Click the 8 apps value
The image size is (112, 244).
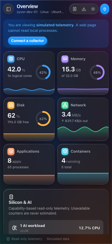(x=14, y=161)
